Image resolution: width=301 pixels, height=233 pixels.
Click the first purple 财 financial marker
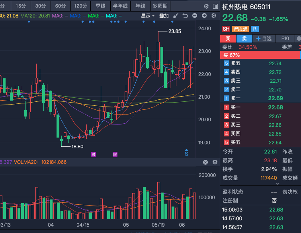coord(94,154)
